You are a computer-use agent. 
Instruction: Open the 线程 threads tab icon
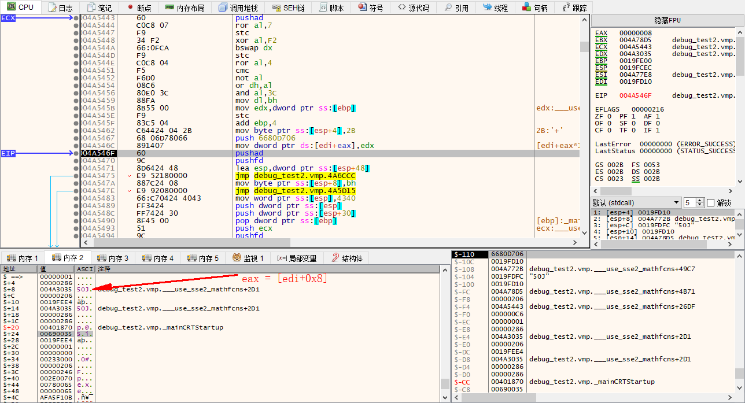488,8
